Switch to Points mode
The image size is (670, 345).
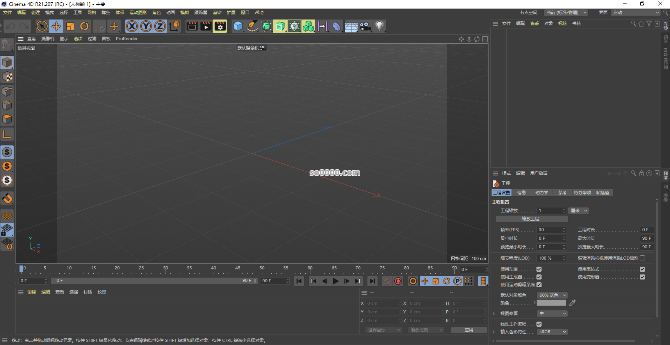[x=7, y=91]
